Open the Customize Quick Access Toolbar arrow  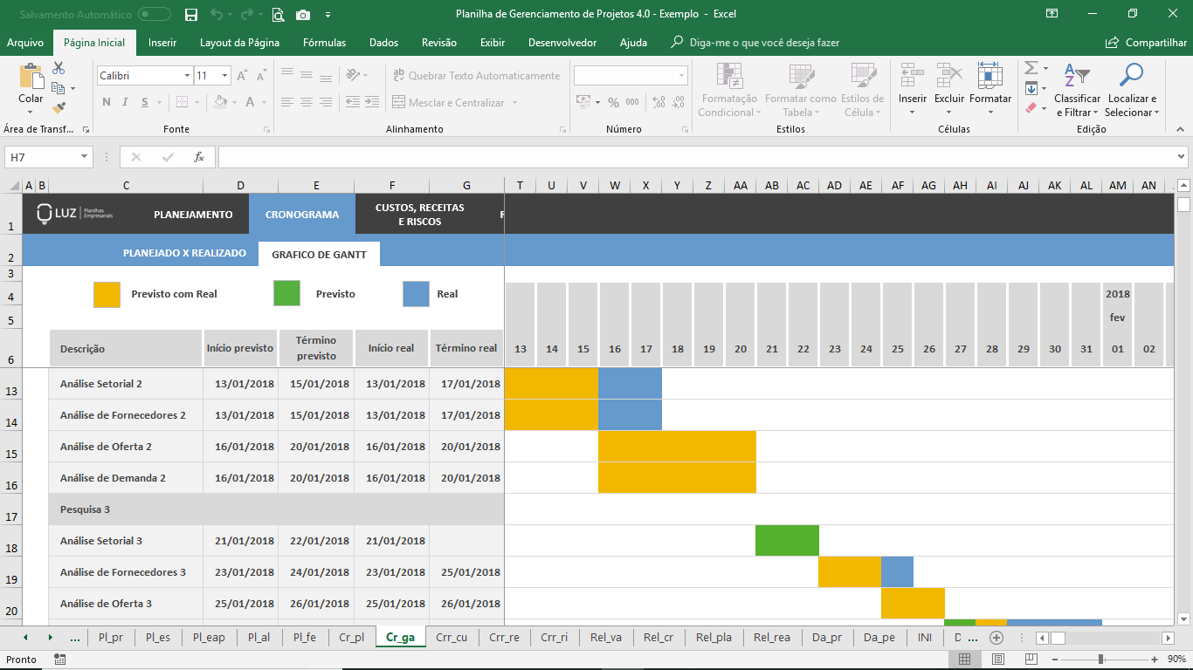pos(328,15)
